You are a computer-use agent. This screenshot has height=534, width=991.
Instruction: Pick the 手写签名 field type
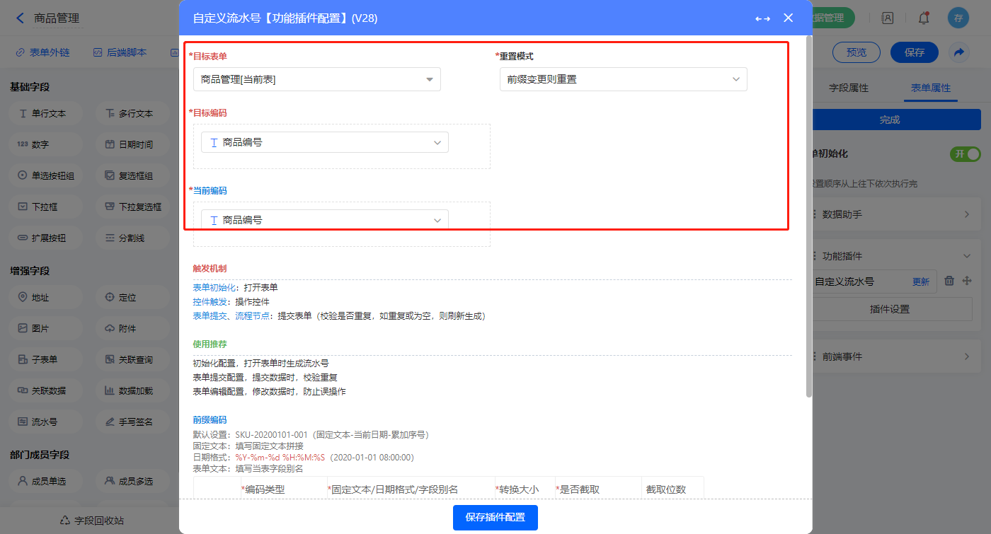(128, 422)
